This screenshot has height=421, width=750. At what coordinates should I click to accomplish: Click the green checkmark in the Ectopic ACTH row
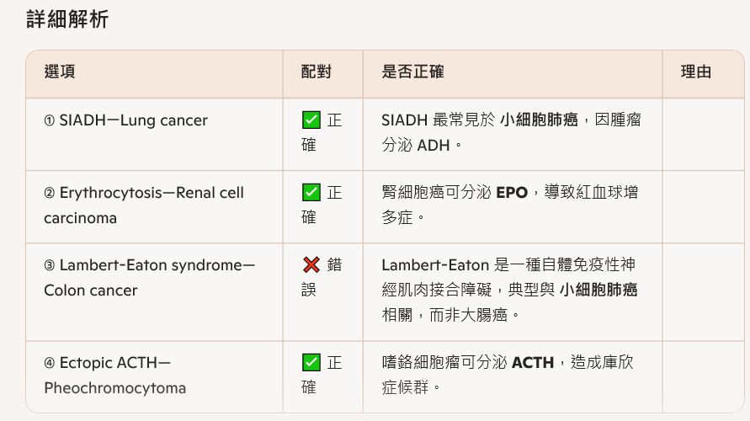click(x=311, y=363)
